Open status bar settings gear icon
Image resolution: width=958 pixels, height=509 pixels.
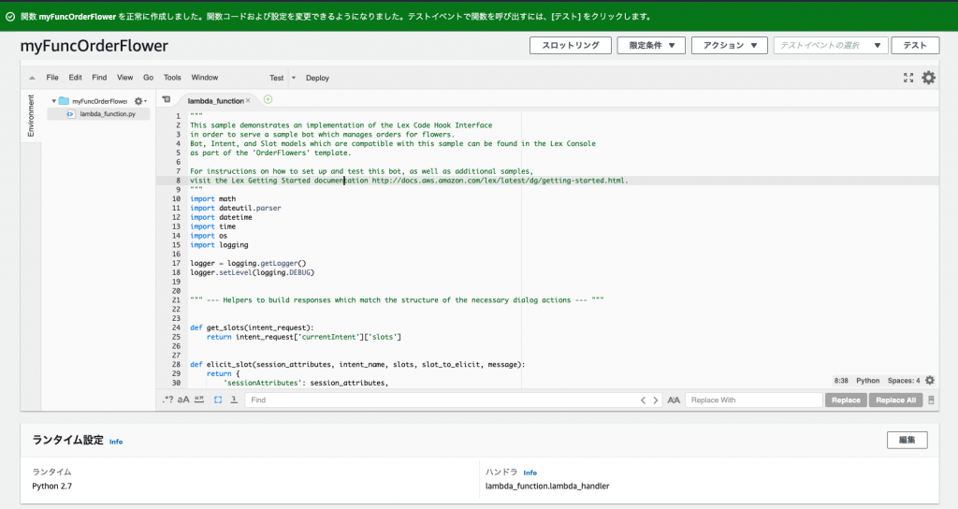[930, 380]
